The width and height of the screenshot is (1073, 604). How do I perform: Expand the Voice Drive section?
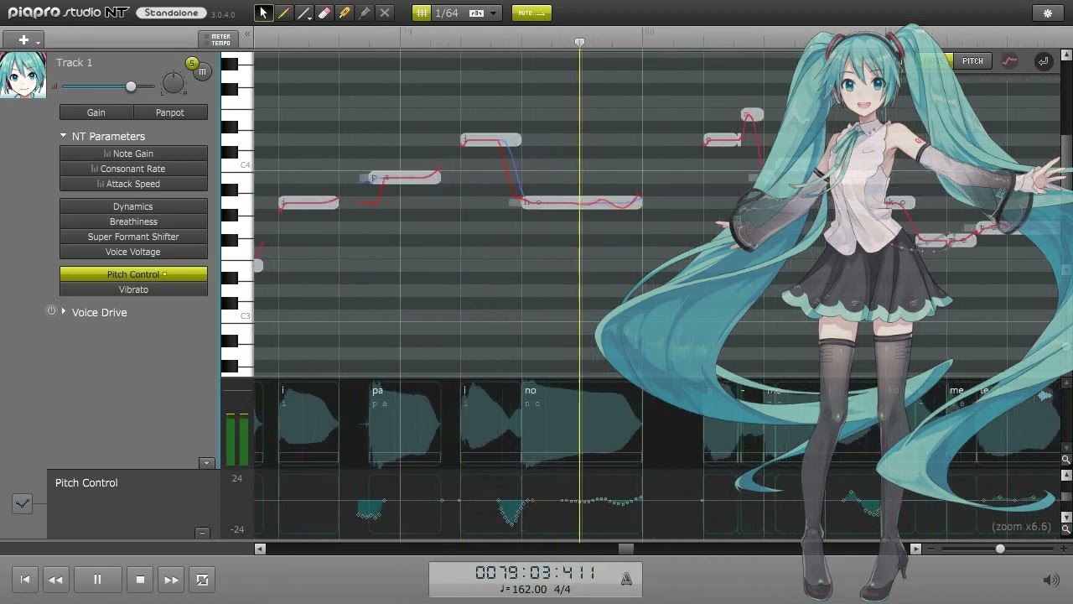[64, 312]
